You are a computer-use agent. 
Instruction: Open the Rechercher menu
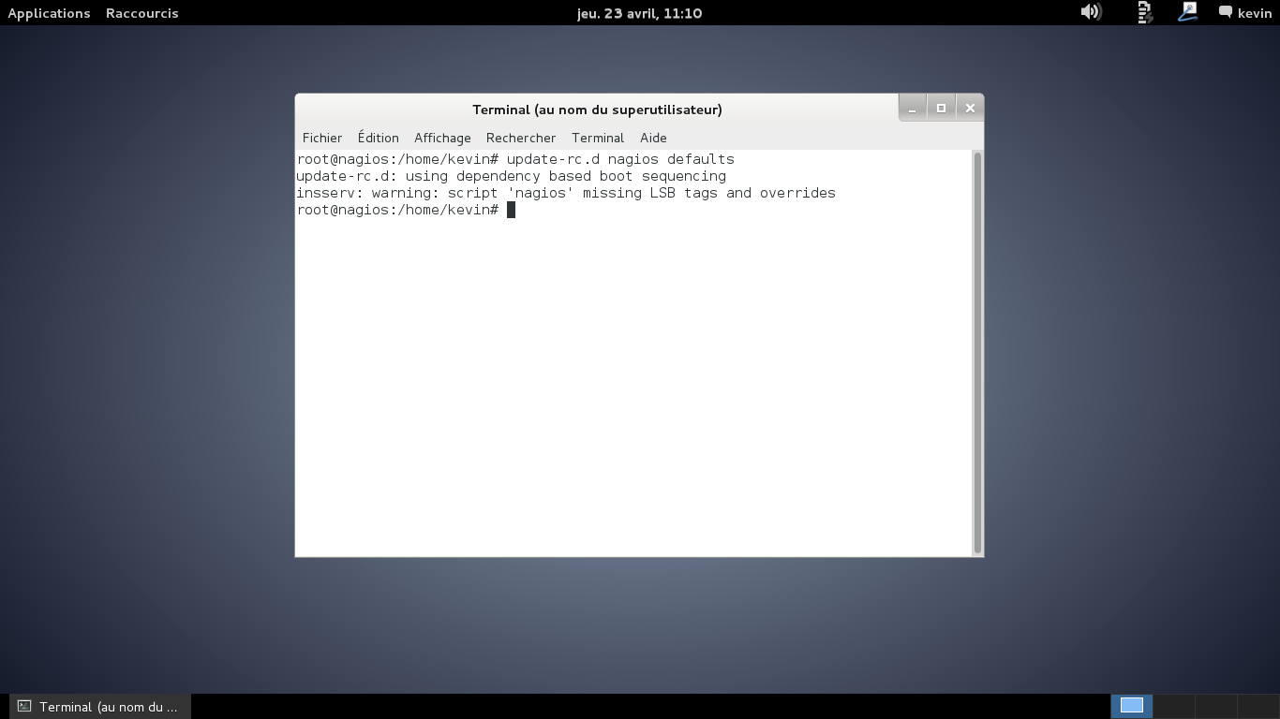point(520,138)
